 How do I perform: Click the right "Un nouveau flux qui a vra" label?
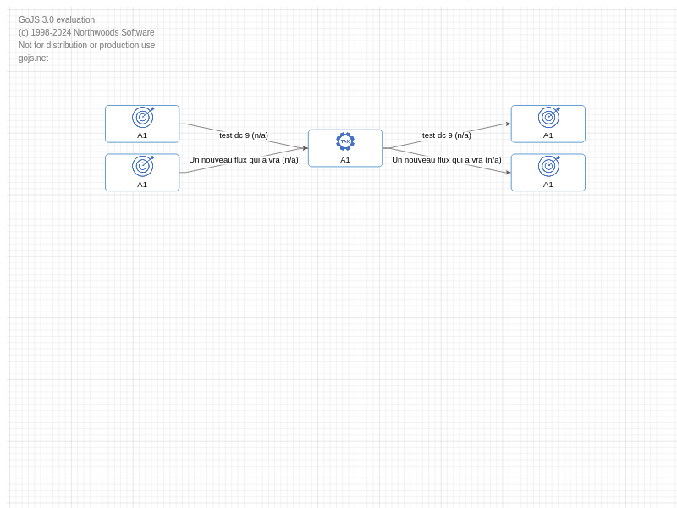[x=447, y=160]
